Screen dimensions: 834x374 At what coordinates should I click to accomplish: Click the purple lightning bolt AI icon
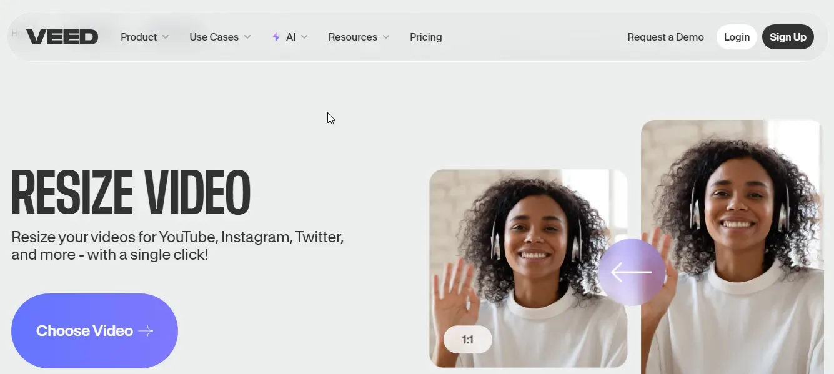[276, 37]
